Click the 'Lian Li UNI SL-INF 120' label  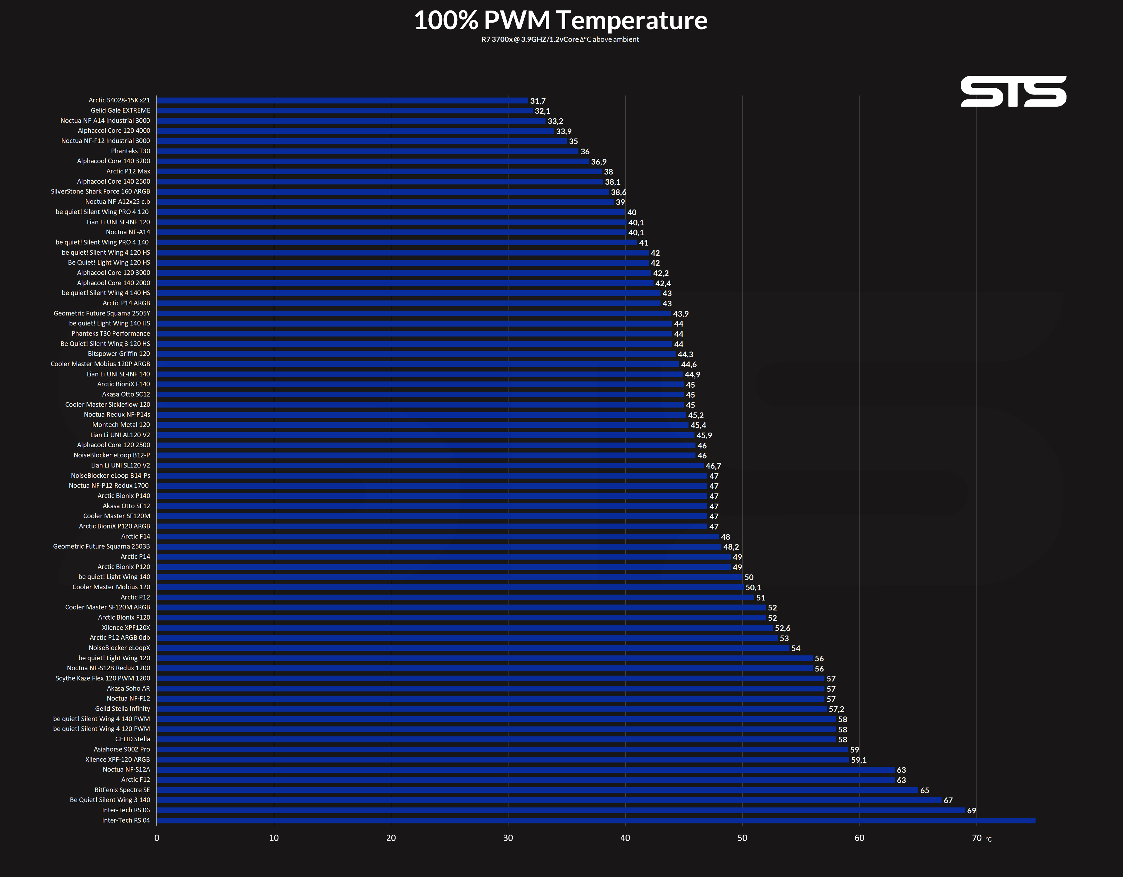pyautogui.click(x=119, y=222)
